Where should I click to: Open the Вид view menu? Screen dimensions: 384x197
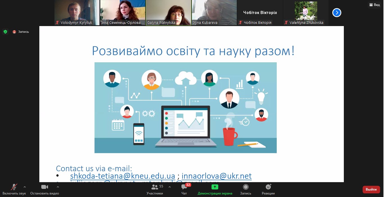pos(374,5)
